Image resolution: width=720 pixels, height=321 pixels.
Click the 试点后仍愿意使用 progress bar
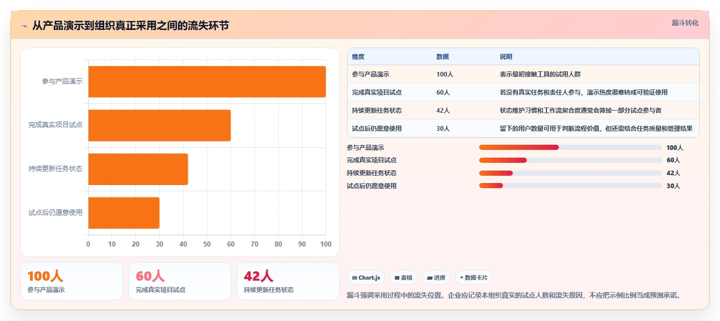click(570, 186)
